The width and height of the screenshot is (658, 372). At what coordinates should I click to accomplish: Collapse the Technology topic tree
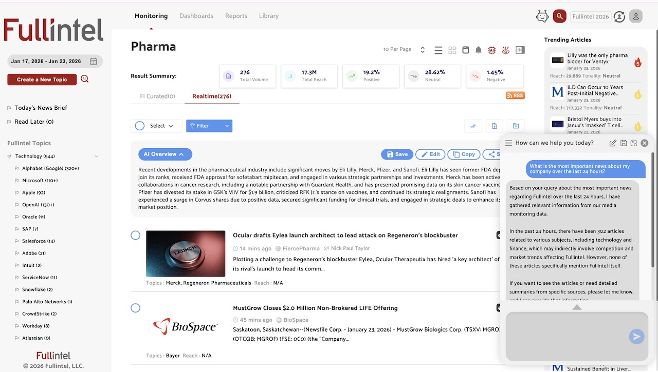pos(97,156)
